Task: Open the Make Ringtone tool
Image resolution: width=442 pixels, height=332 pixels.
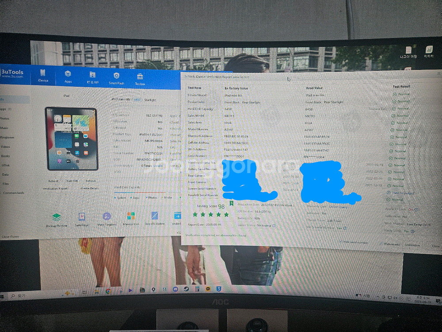Action: [x=107, y=220]
